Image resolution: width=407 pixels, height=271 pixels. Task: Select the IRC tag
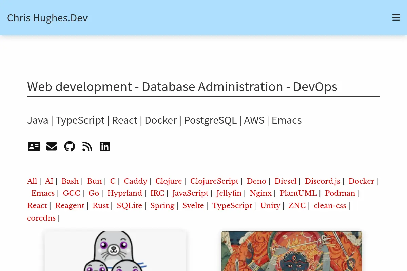click(x=157, y=193)
